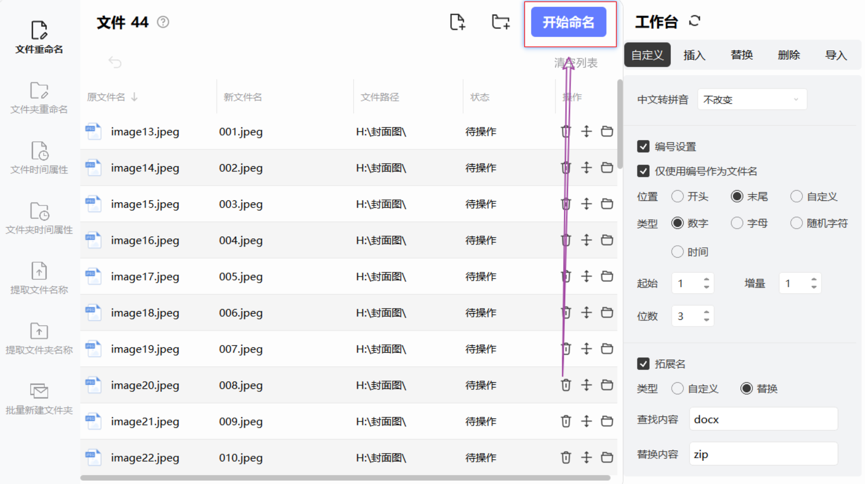Increase the 起始 value with up arrow
The height and width of the screenshot is (484, 865).
click(x=706, y=279)
